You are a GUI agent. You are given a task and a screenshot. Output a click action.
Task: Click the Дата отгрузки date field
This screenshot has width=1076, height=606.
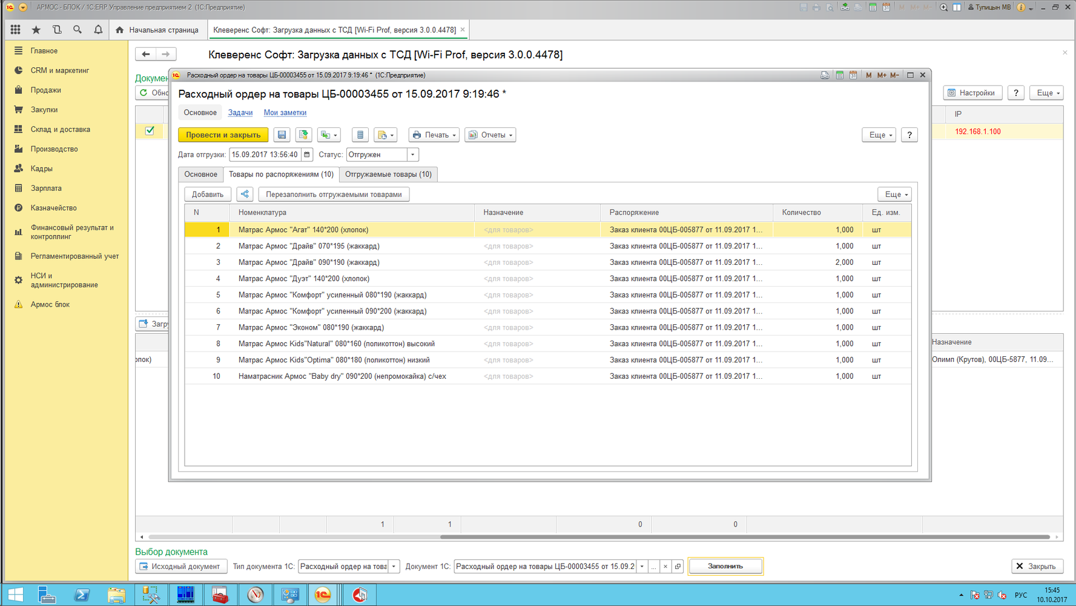(x=265, y=155)
